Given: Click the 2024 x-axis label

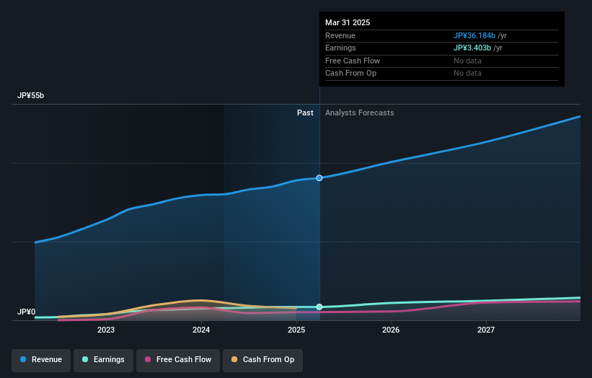Looking at the screenshot, I should [x=201, y=330].
